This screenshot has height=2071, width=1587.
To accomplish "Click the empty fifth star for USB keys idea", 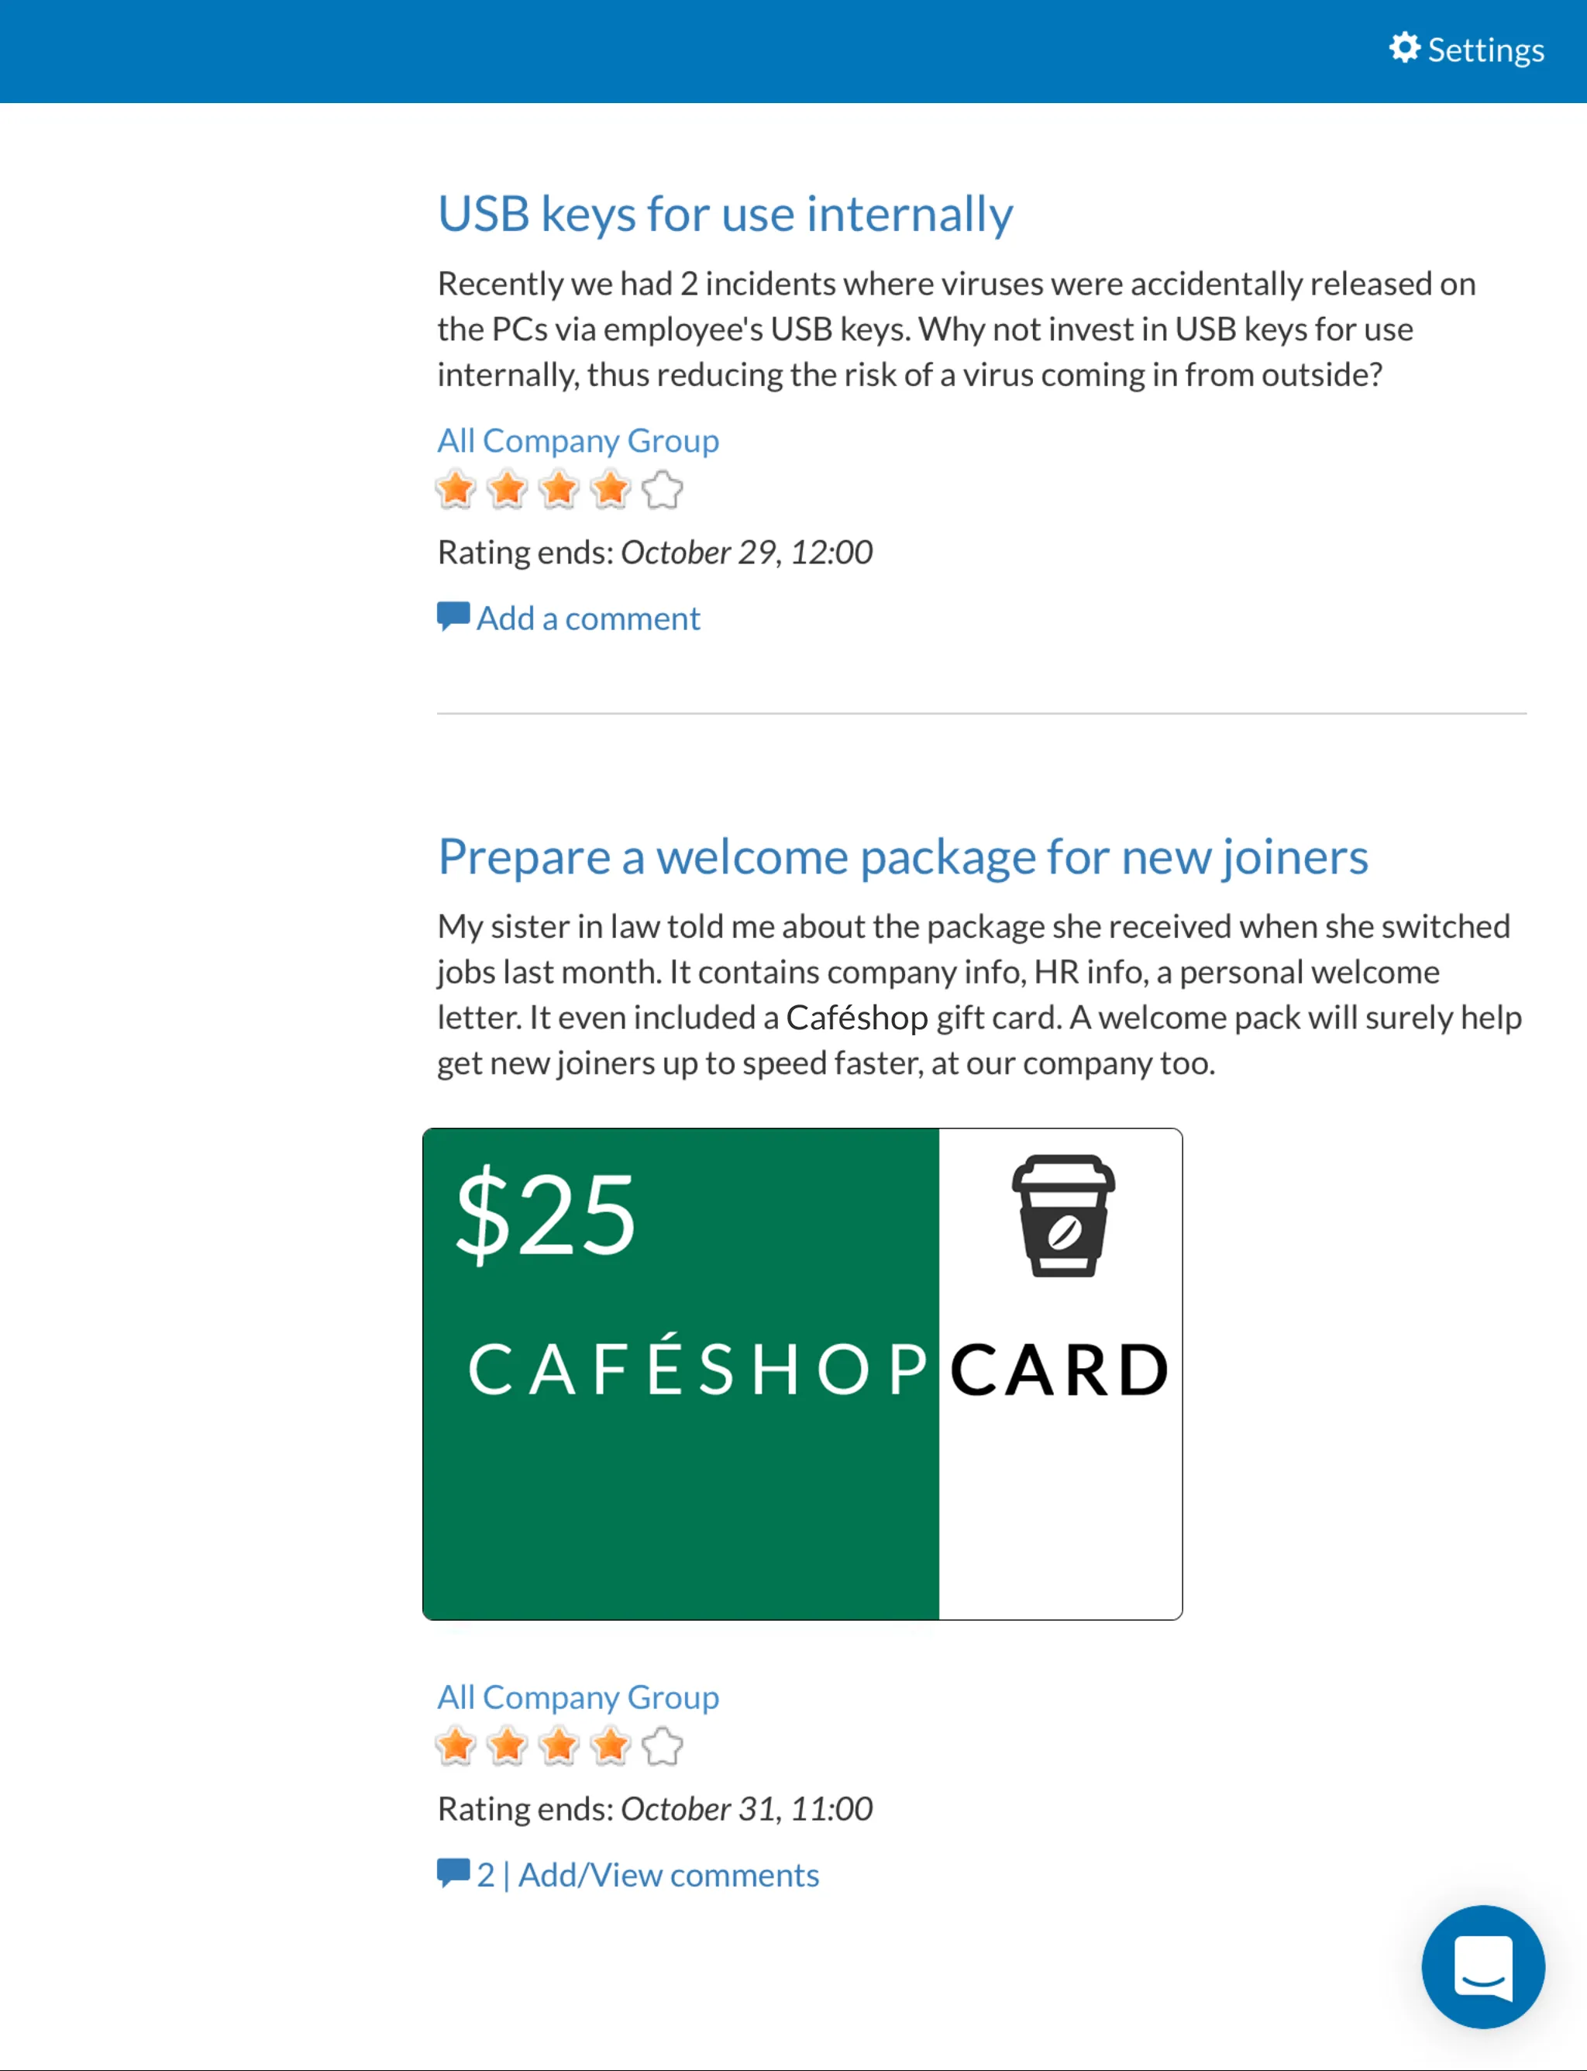I will (663, 489).
